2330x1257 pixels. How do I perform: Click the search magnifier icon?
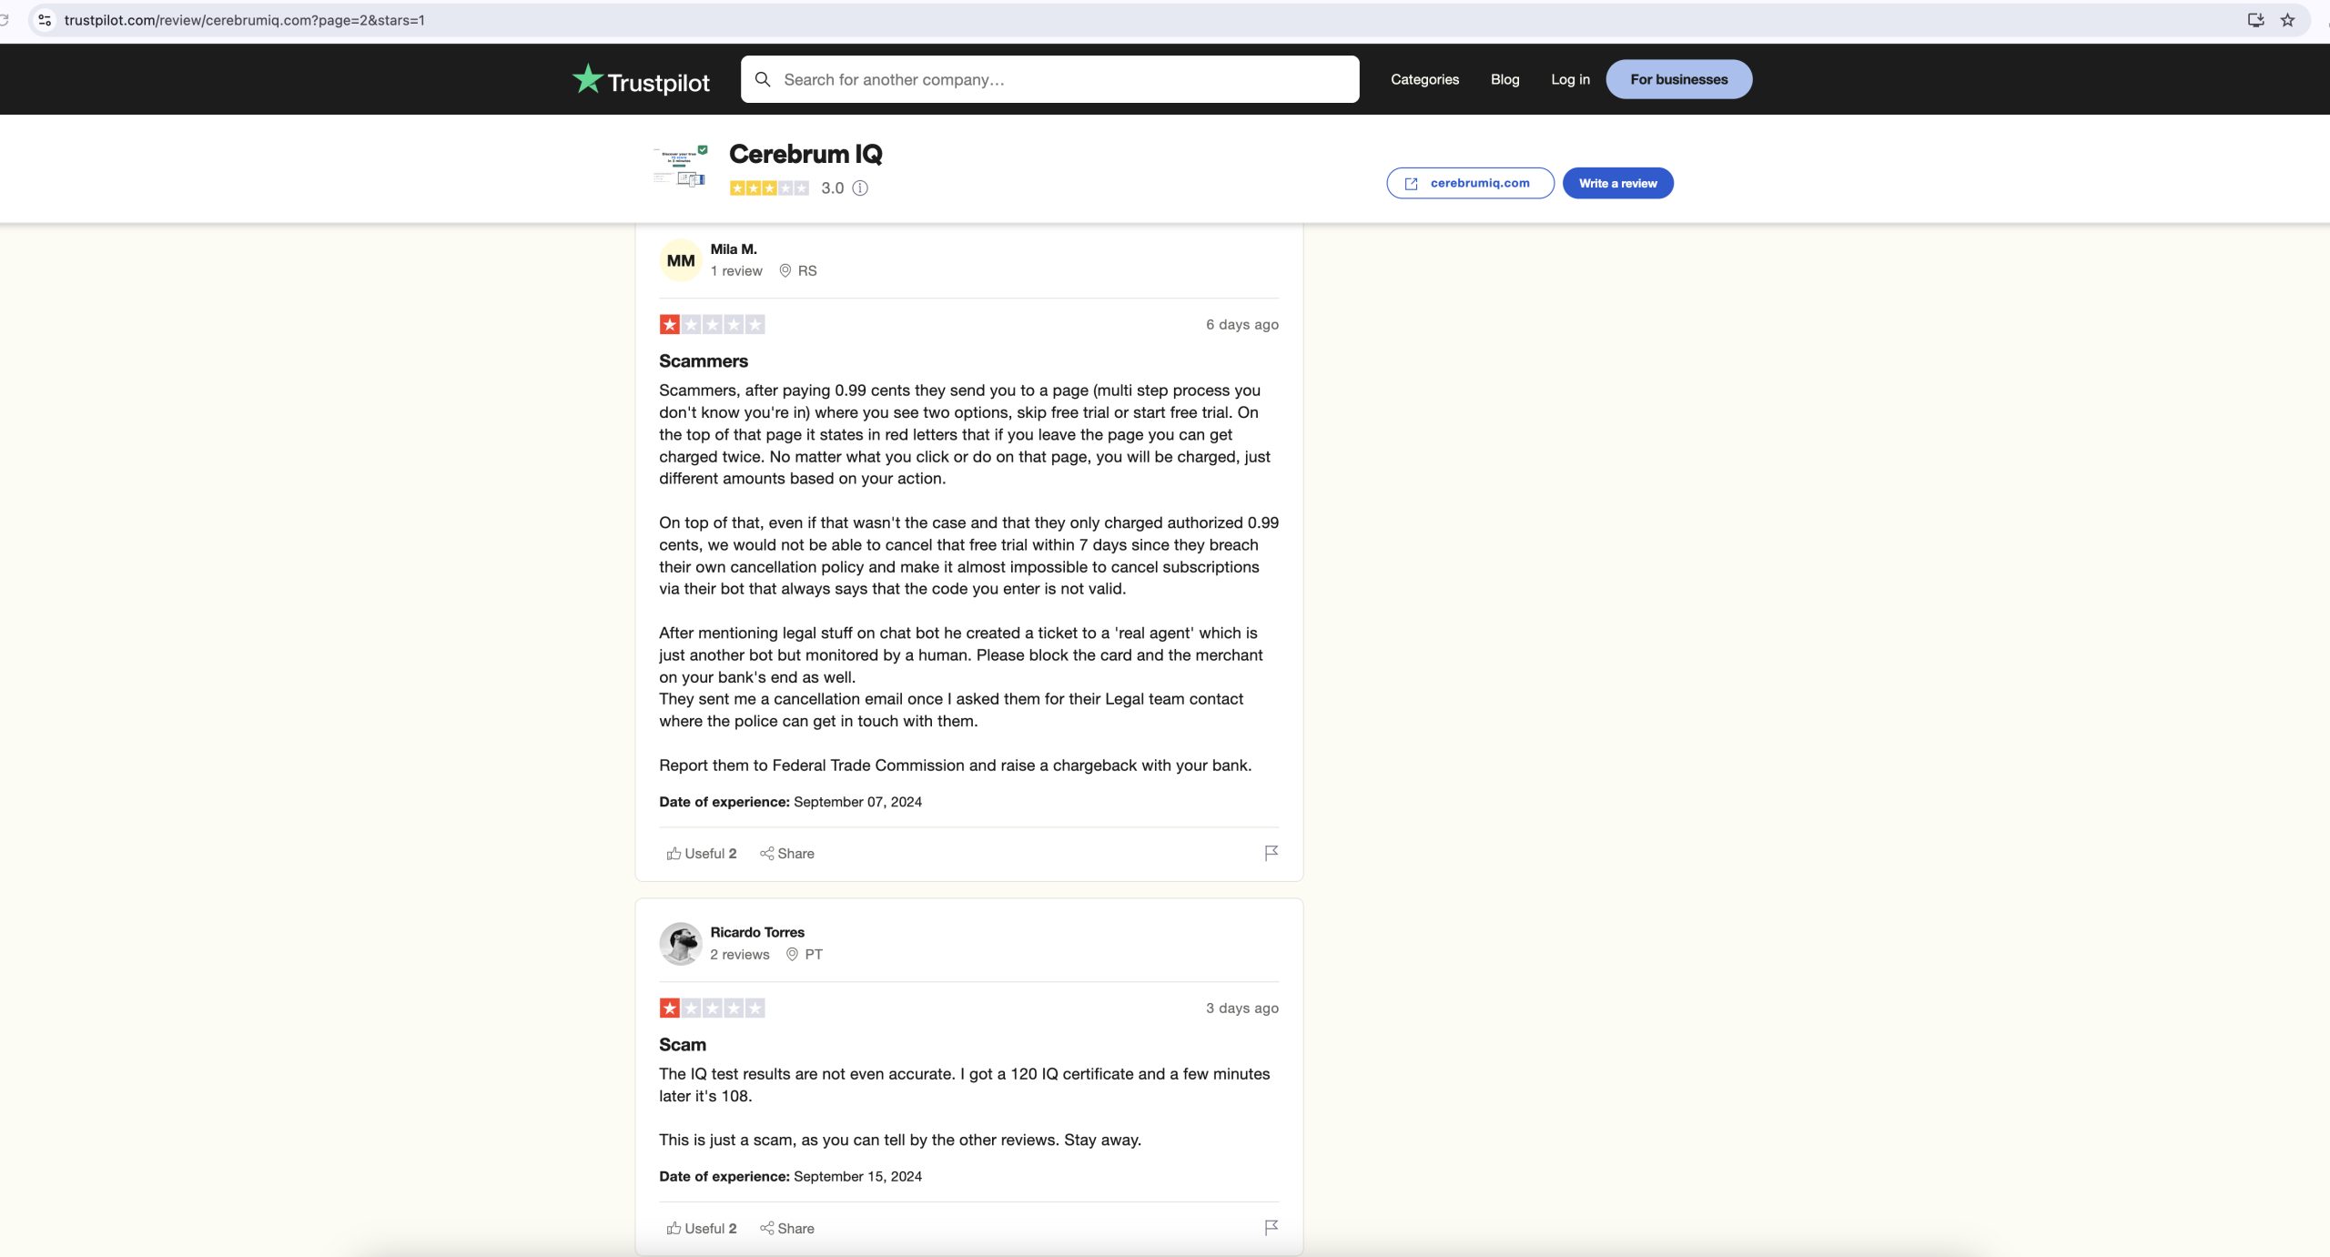763,79
